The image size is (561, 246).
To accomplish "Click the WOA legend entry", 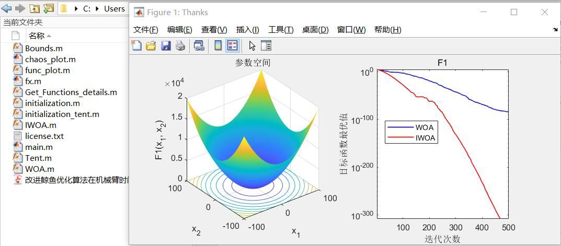I will click(425, 127).
